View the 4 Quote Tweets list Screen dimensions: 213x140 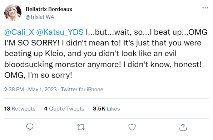(x=64, y=109)
